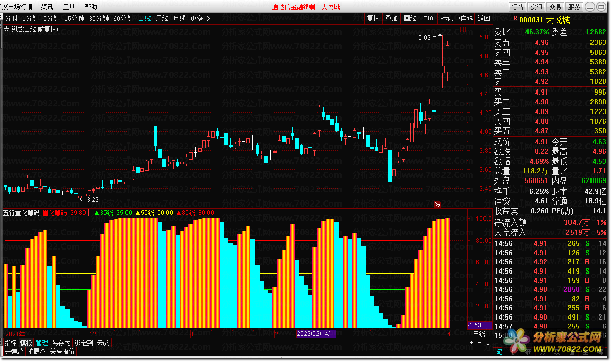
Task: Click the 关联报价 related quotes button
Action: point(62,351)
